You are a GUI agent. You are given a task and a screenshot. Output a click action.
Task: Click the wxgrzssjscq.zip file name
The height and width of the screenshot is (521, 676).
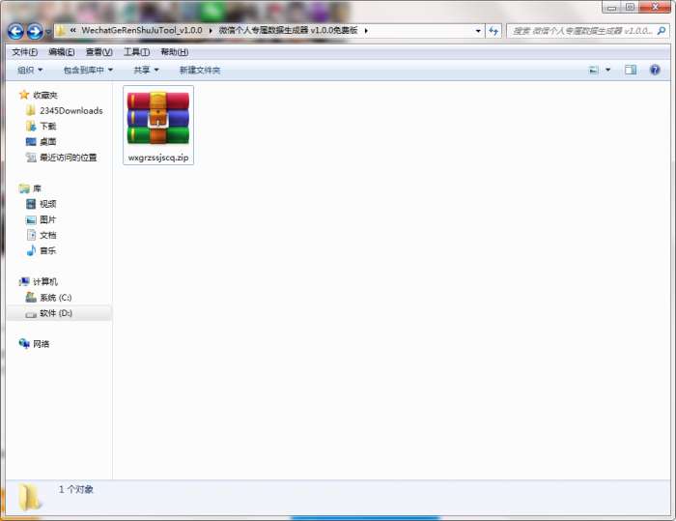(158, 158)
